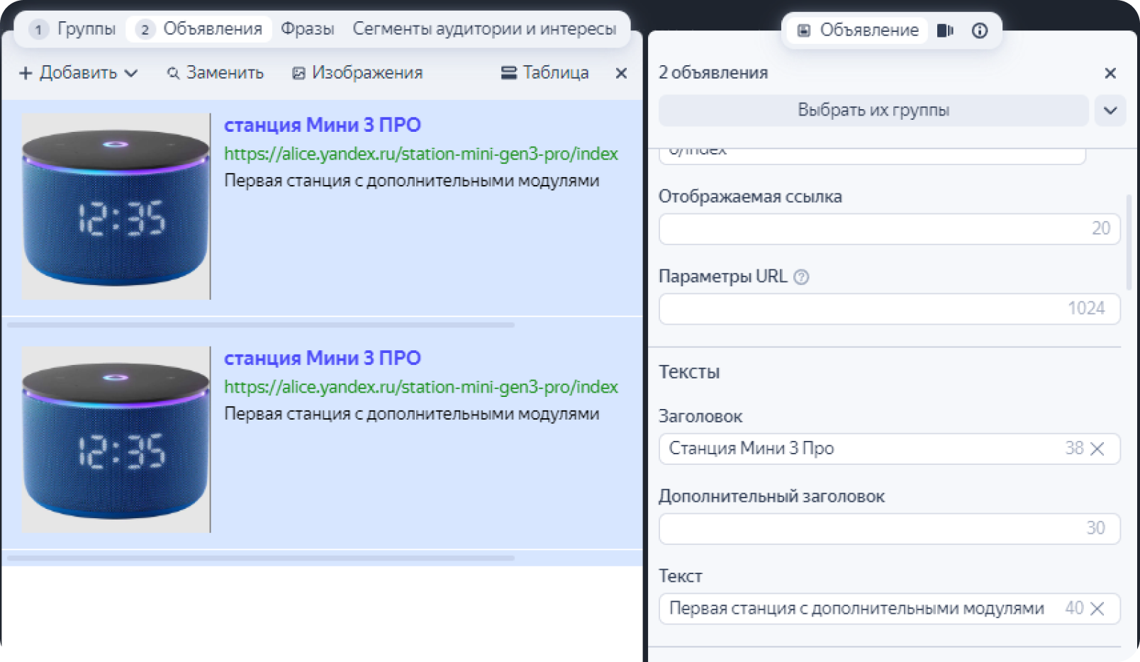
Task: Open the first ad's alice.yandex.ru link
Action: point(421,154)
